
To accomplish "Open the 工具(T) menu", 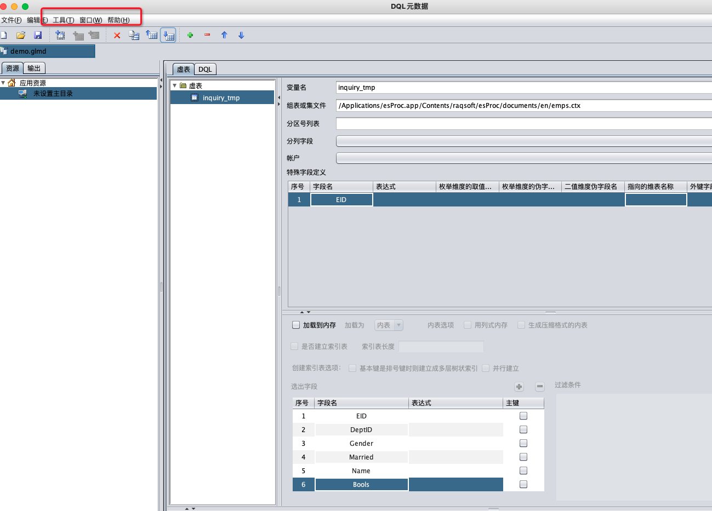I will click(63, 20).
